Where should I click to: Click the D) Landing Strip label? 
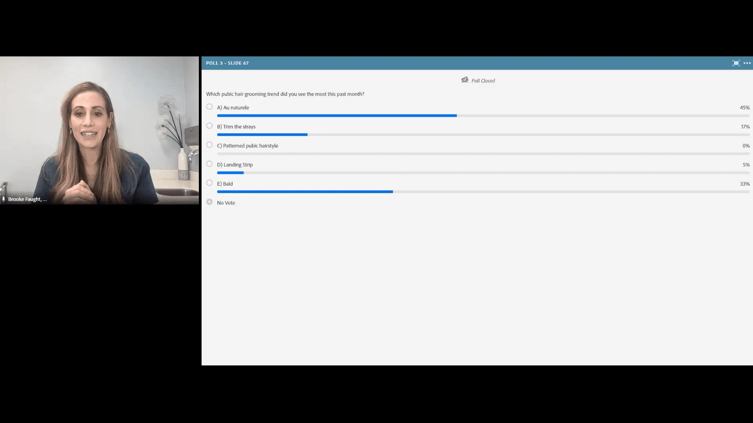point(235,165)
